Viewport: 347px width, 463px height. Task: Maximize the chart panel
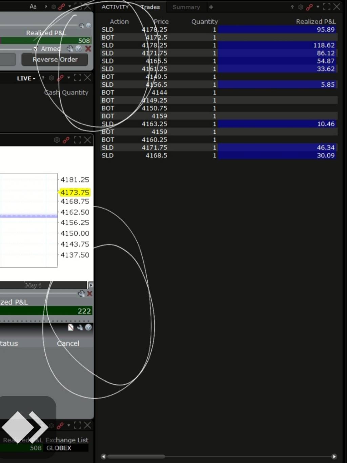point(78,140)
